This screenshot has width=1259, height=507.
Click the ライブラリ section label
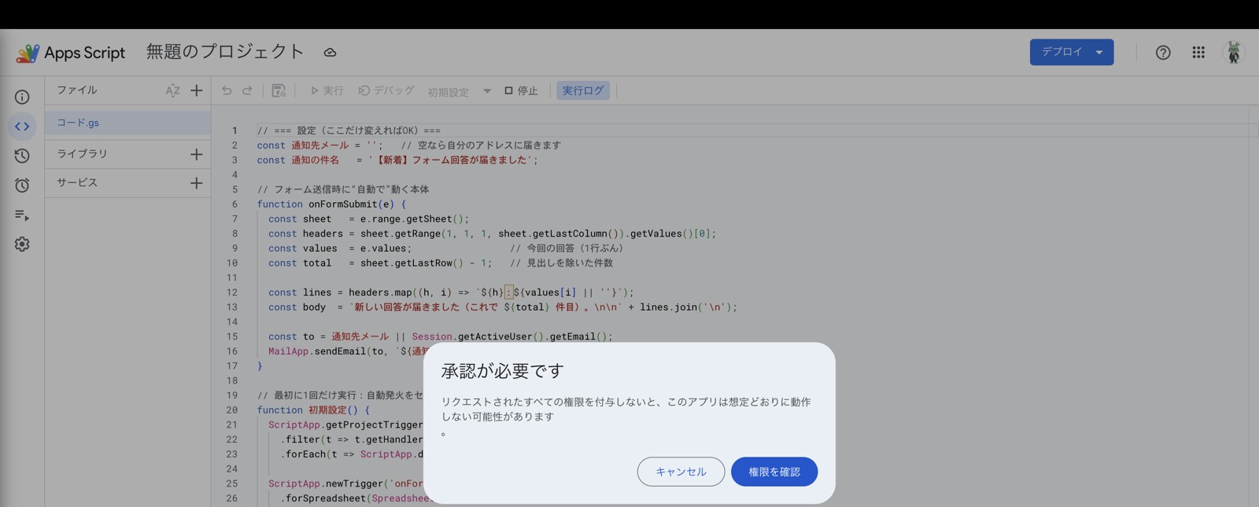(82, 154)
